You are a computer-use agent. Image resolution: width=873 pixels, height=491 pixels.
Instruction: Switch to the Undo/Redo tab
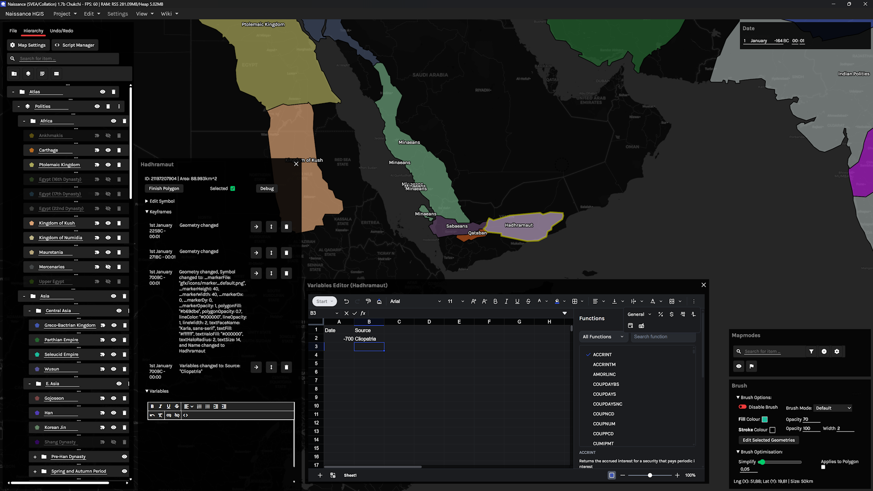[61, 31]
